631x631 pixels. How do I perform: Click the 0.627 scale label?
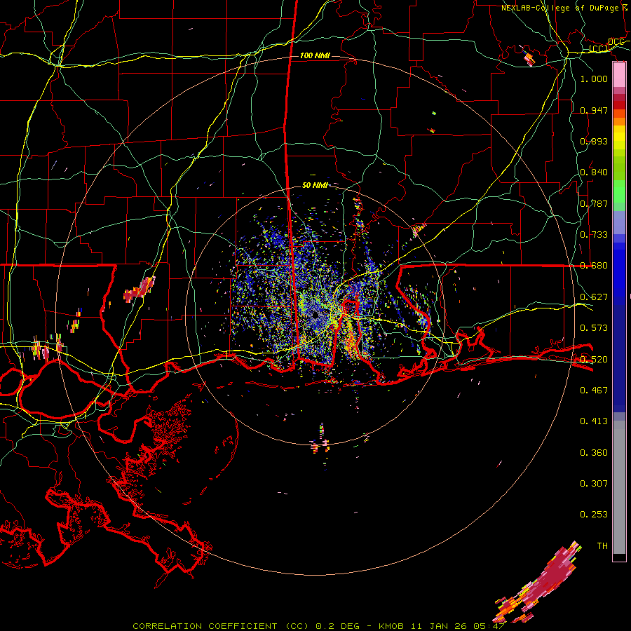[x=594, y=297]
